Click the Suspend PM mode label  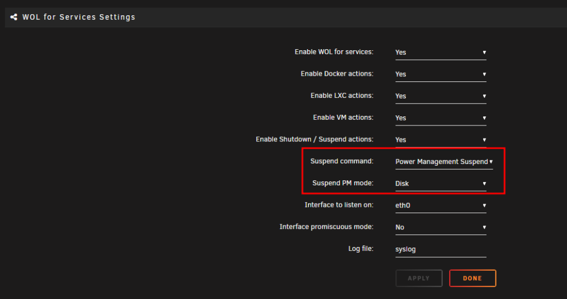(x=343, y=183)
